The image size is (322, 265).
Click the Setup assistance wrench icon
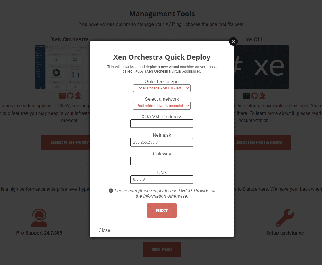pos(285,218)
